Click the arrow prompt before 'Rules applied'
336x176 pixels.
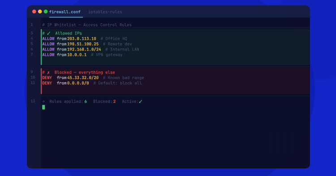tap(43, 101)
